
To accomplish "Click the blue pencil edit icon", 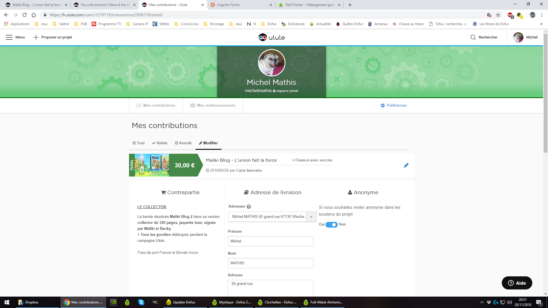I will 406,165.
